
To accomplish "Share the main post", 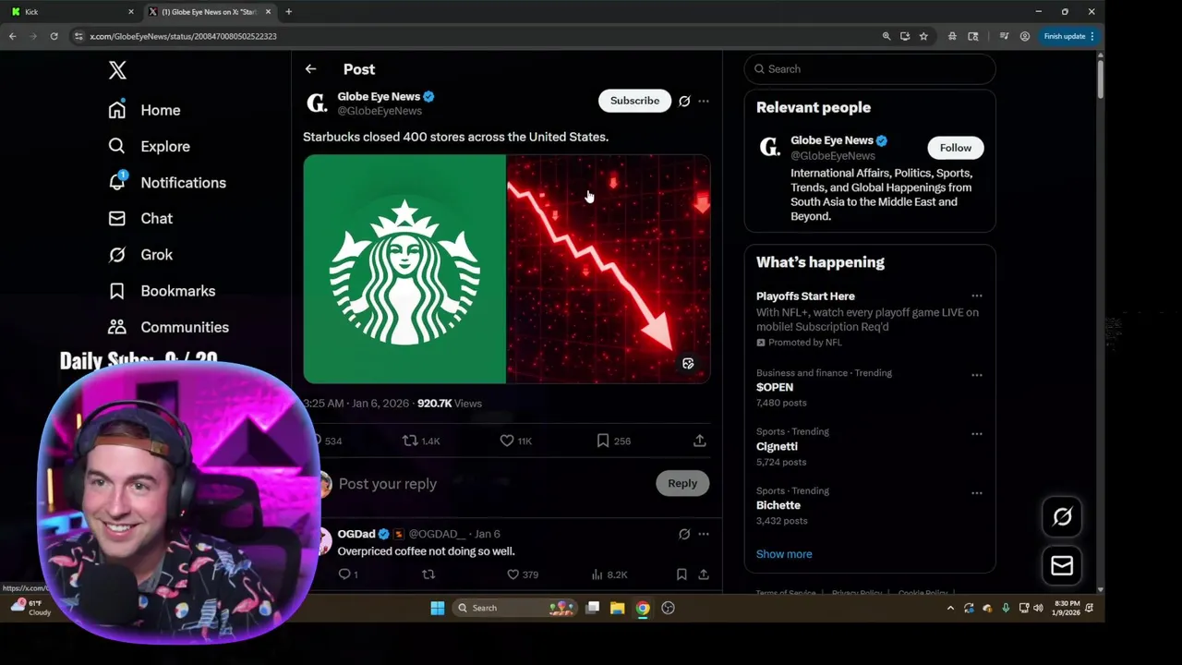I will coord(700,441).
